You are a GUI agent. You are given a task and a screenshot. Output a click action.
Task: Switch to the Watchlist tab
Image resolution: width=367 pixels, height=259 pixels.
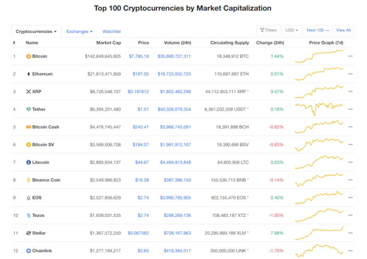point(112,32)
